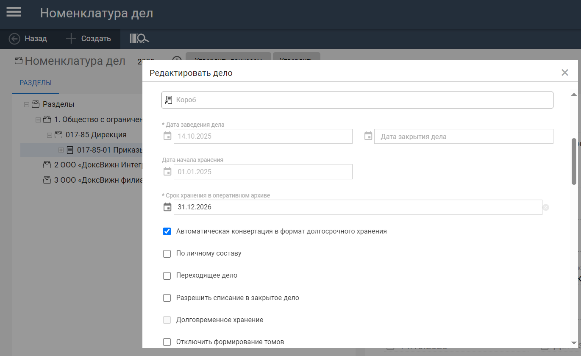Image resolution: width=581 pixels, height=356 pixels.
Task: Collapse the Разделы root tree node
Action: [x=27, y=104]
